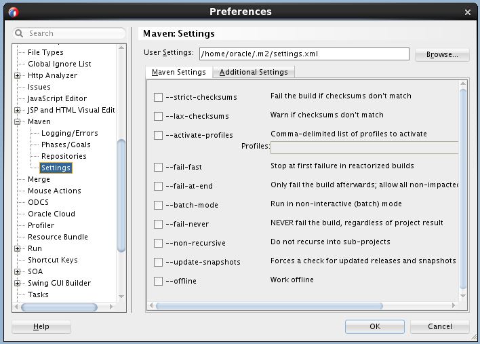Viewport: 480px width, 344px height.
Task: Click the Browse... button
Action: 441,55
